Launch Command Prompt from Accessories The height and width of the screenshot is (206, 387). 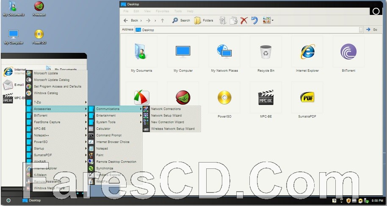pos(115,136)
